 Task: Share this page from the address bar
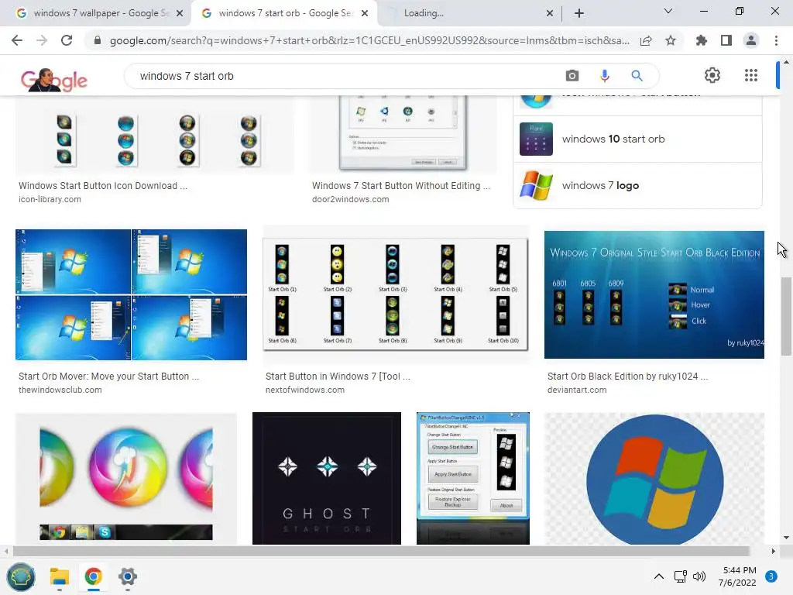click(646, 40)
